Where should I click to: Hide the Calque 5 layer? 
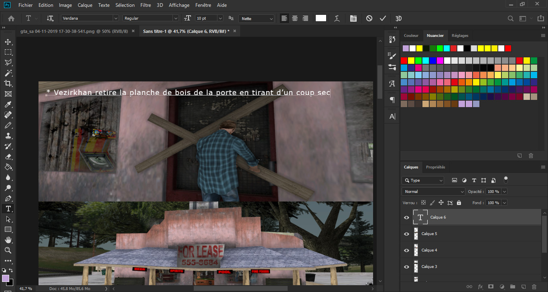pyautogui.click(x=406, y=234)
